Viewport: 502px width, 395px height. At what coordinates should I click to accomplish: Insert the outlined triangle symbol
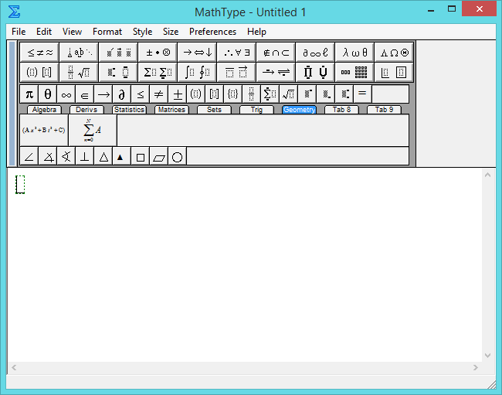tap(103, 157)
